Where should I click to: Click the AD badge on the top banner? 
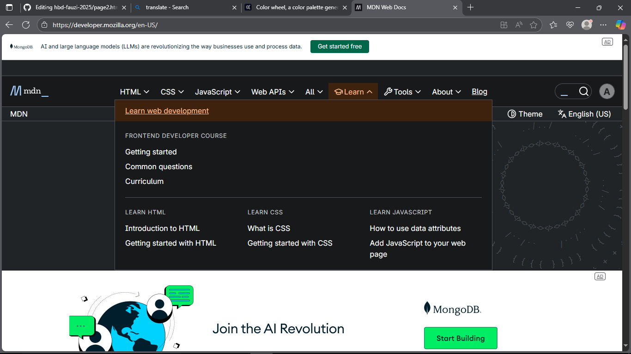(x=607, y=42)
